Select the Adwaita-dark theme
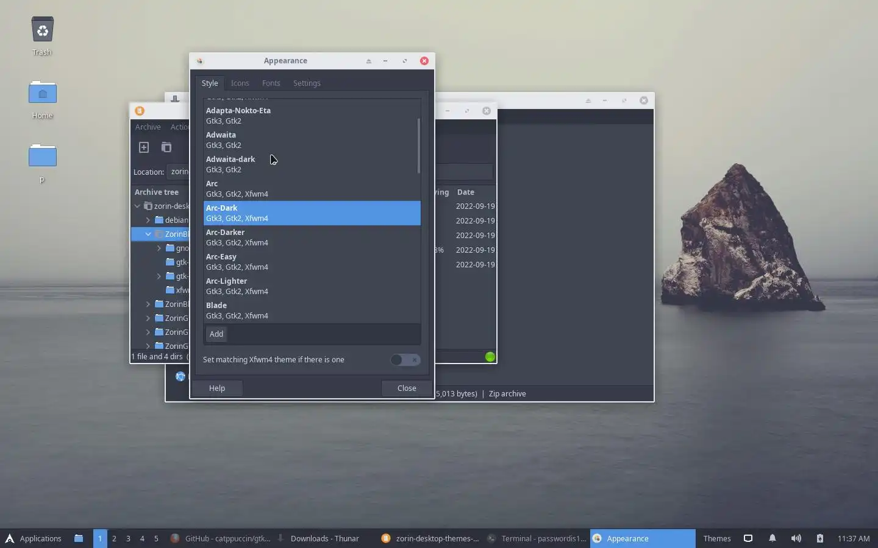878x548 pixels. [312, 164]
